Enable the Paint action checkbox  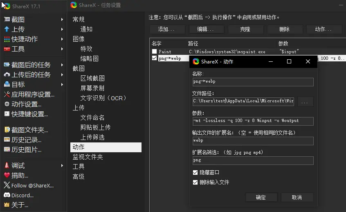tap(154, 52)
